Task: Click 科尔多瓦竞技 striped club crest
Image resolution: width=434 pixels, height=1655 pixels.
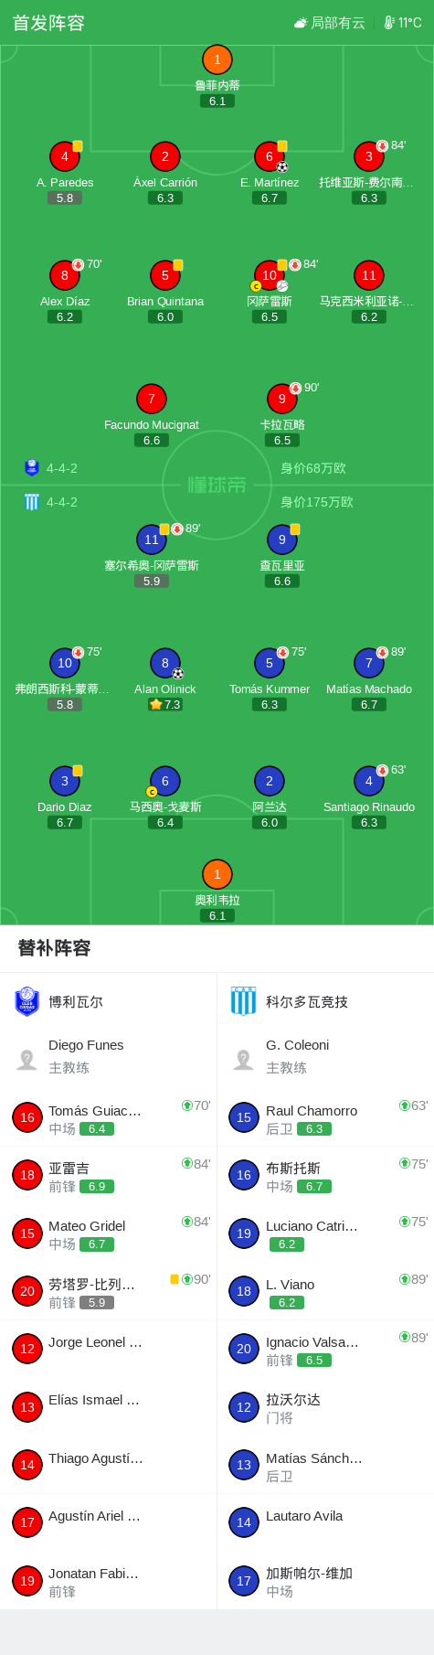Action: click(243, 1001)
